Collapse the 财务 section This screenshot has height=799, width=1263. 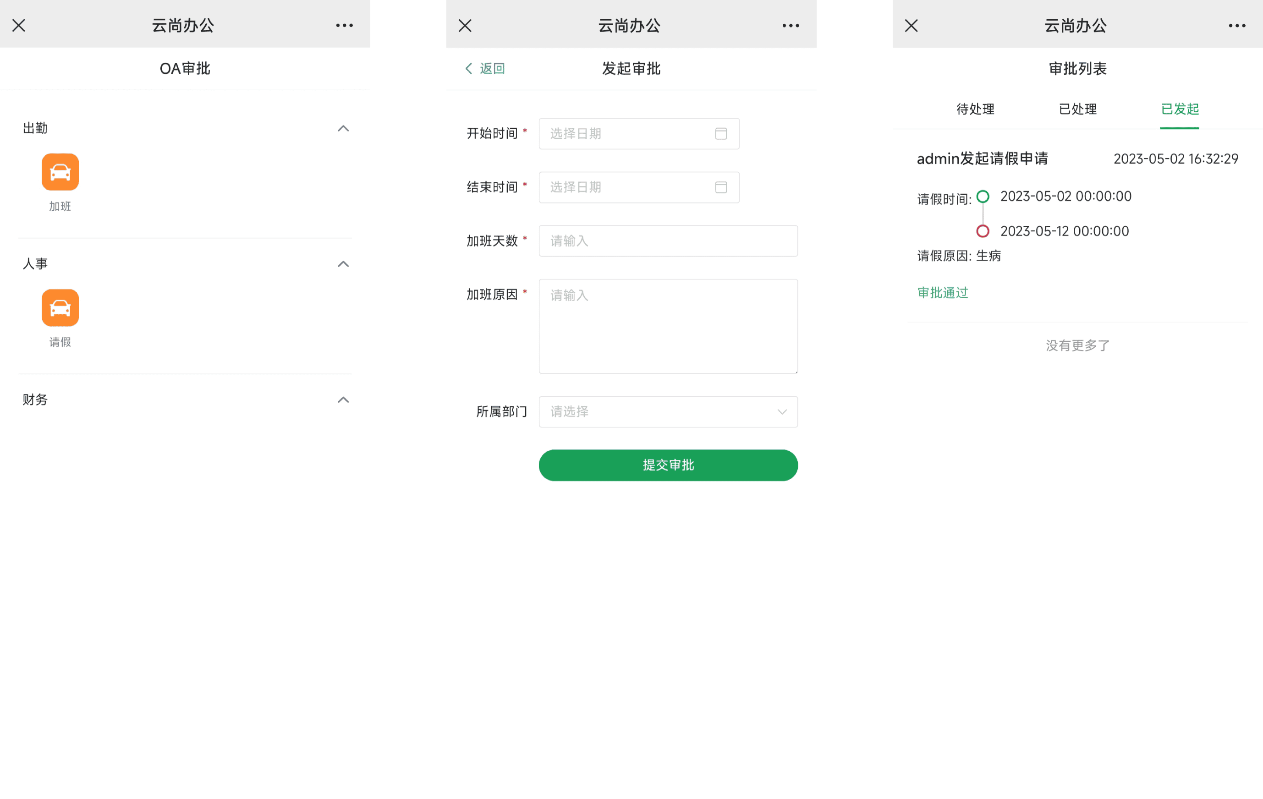click(343, 399)
